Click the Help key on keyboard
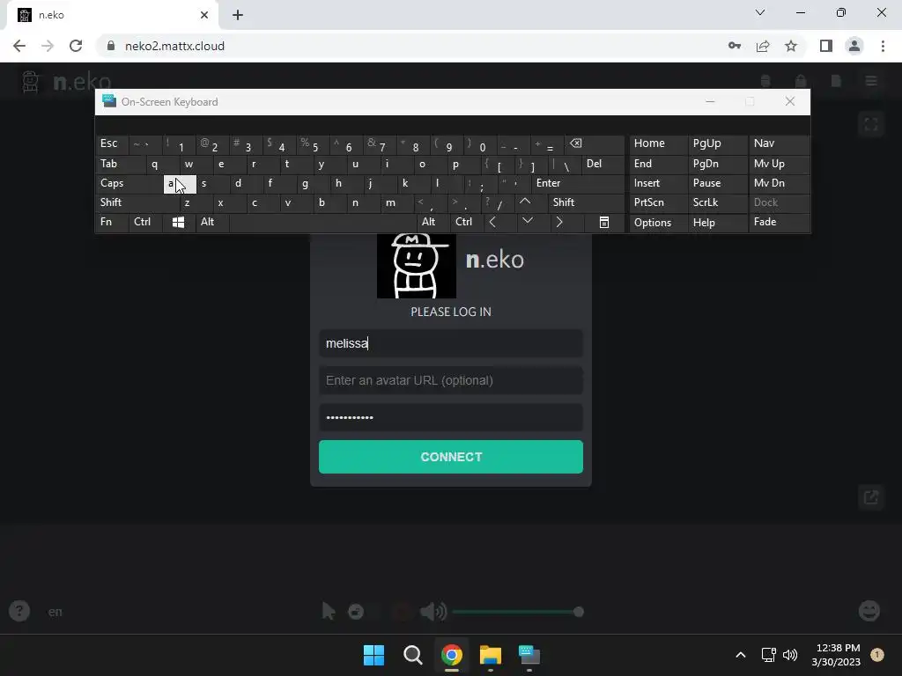This screenshot has height=676, width=902. [717, 223]
